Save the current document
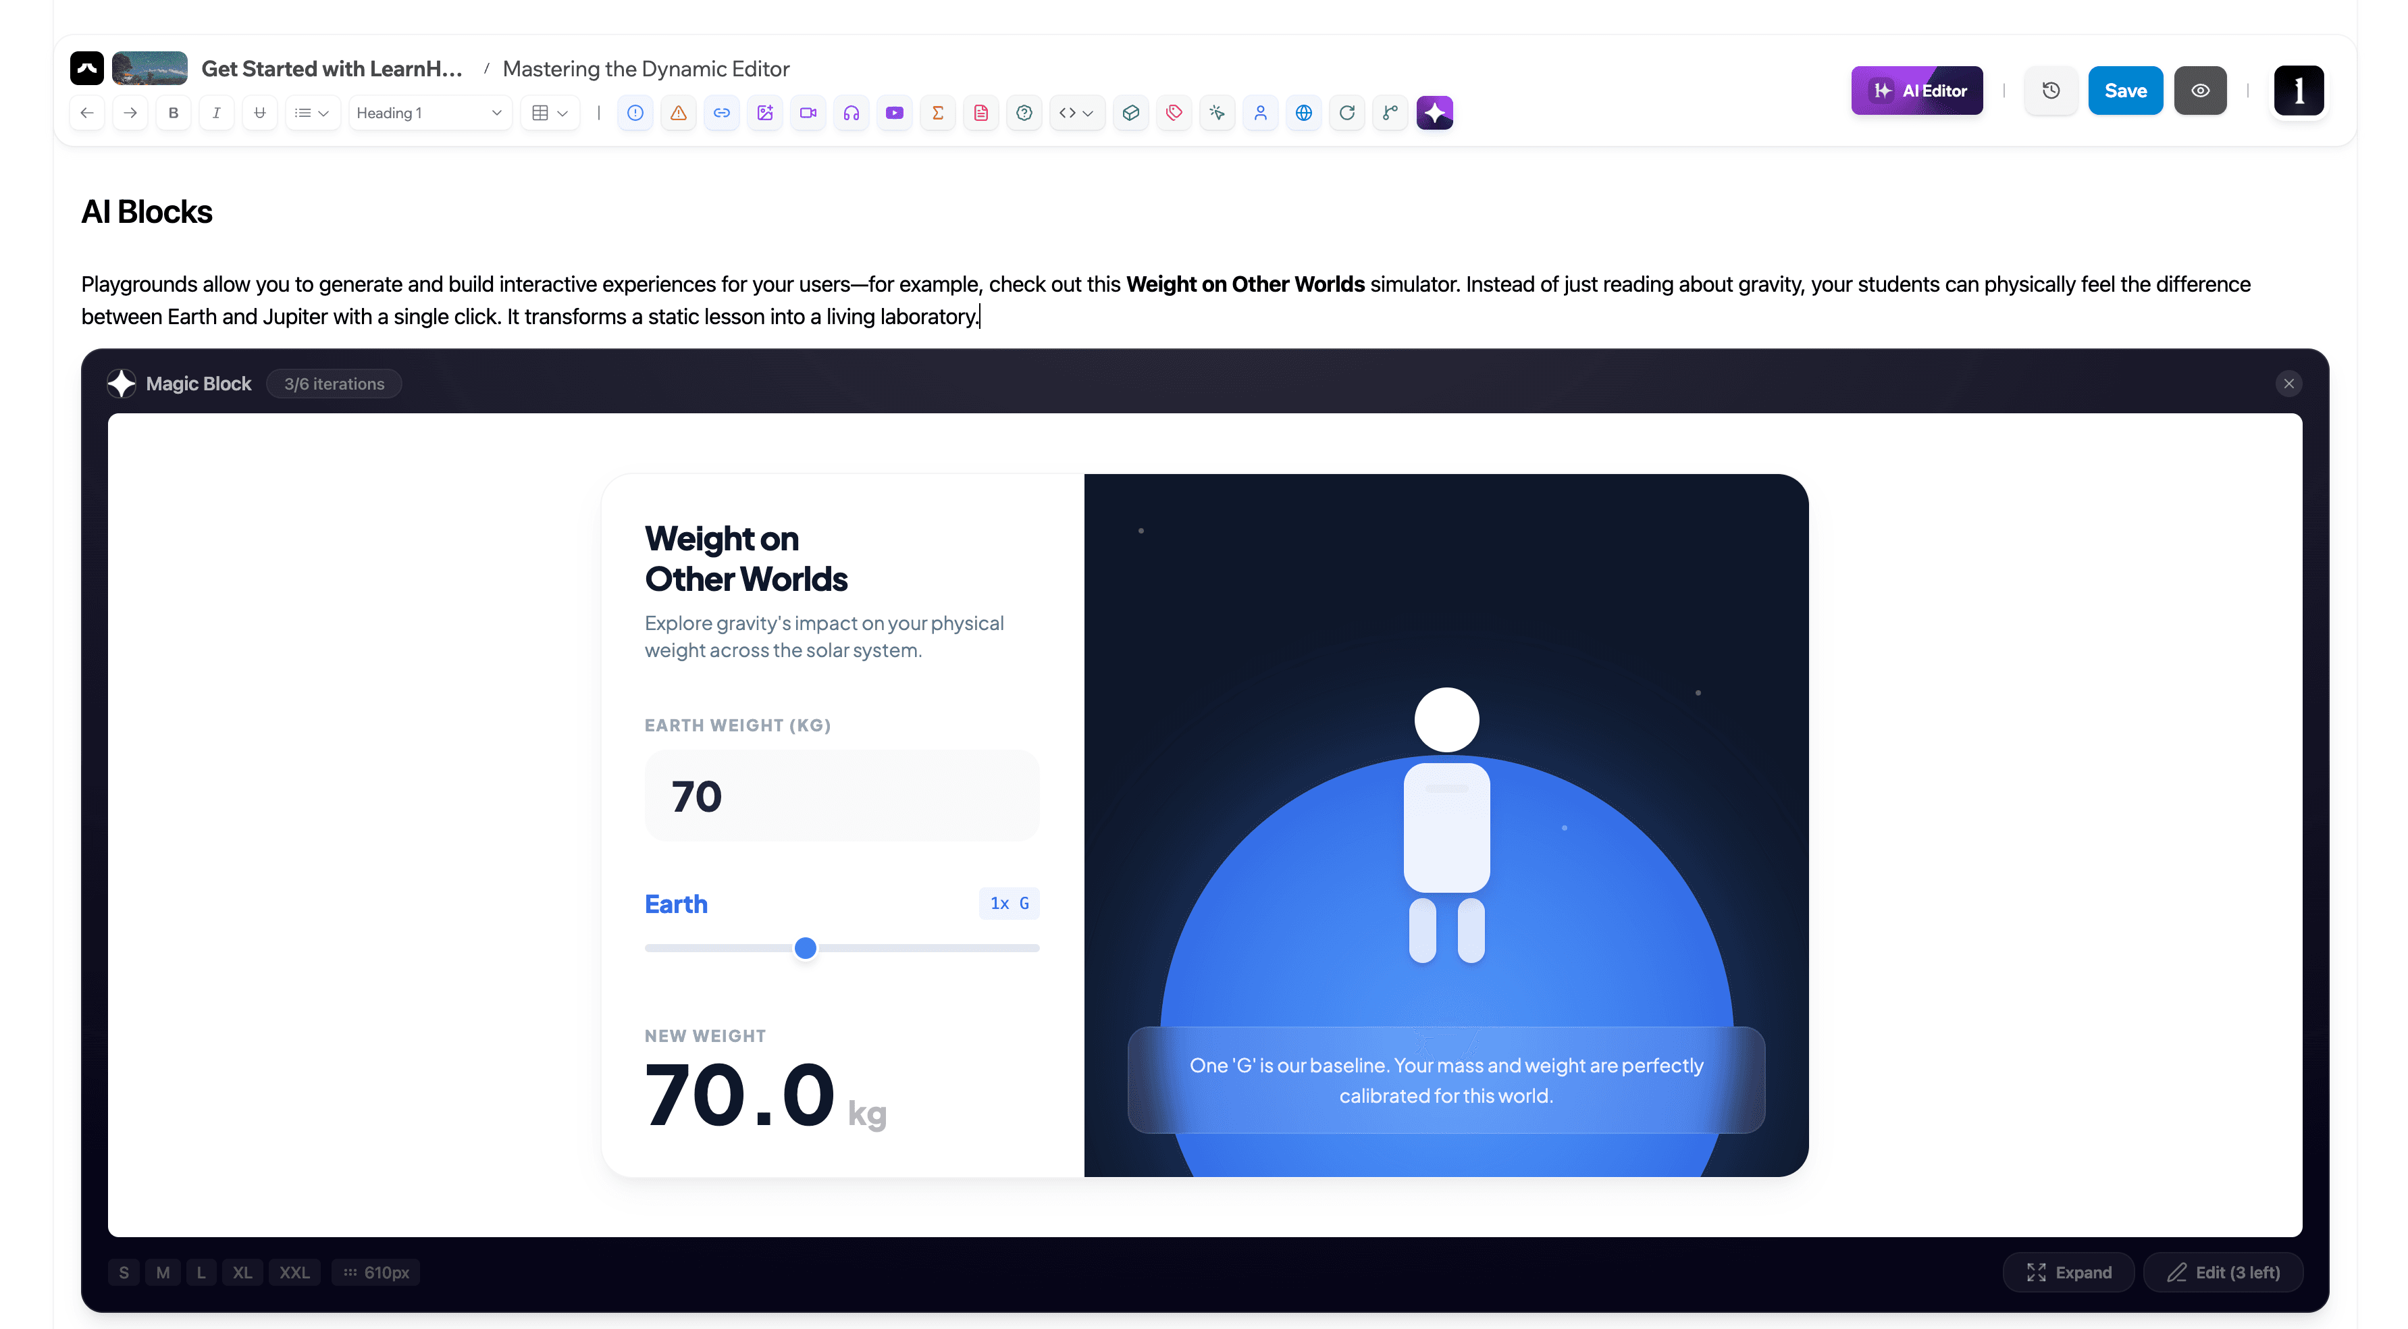Screen dimensions: 2408x1329 click(x=2125, y=90)
